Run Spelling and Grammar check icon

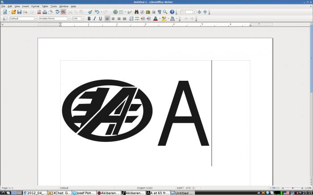click(58, 12)
